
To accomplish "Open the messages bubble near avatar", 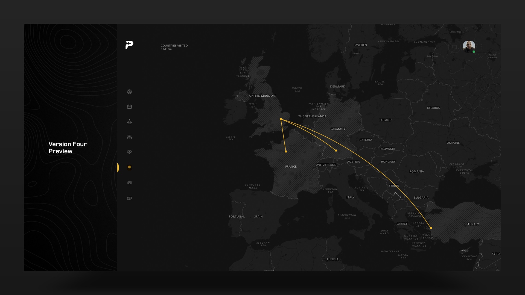I will (x=454, y=47).
